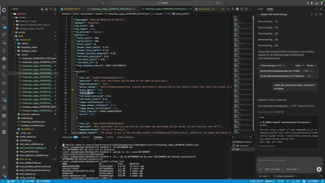Click Review for the changed files
Screen dimensions: 325x183
311,66
